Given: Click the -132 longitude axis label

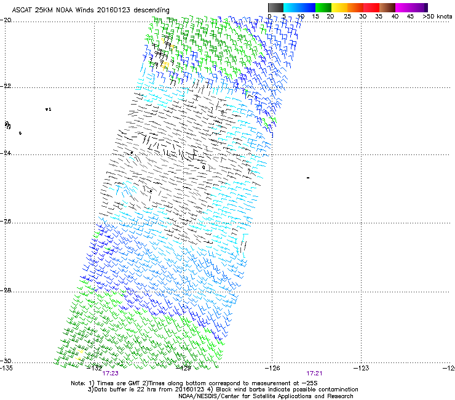Looking at the screenshot, I should (95, 368).
